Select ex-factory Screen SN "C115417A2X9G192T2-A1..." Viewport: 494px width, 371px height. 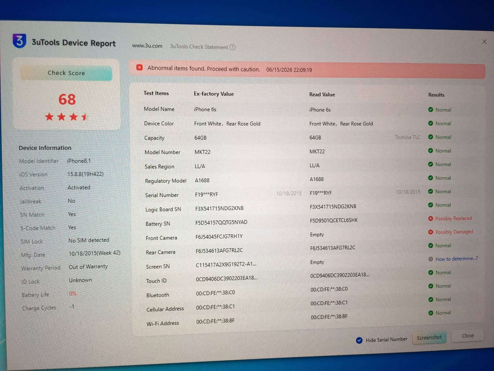[x=226, y=265]
